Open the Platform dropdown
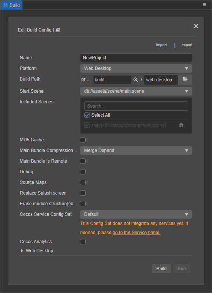Viewport: 212px width, 293px height. coord(136,68)
